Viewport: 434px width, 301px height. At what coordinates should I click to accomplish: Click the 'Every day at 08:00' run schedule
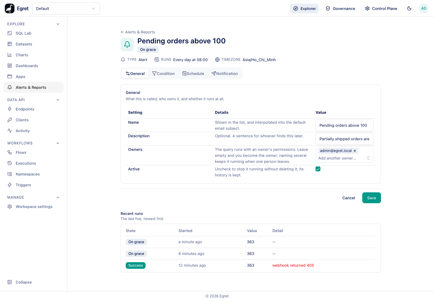tap(190, 60)
